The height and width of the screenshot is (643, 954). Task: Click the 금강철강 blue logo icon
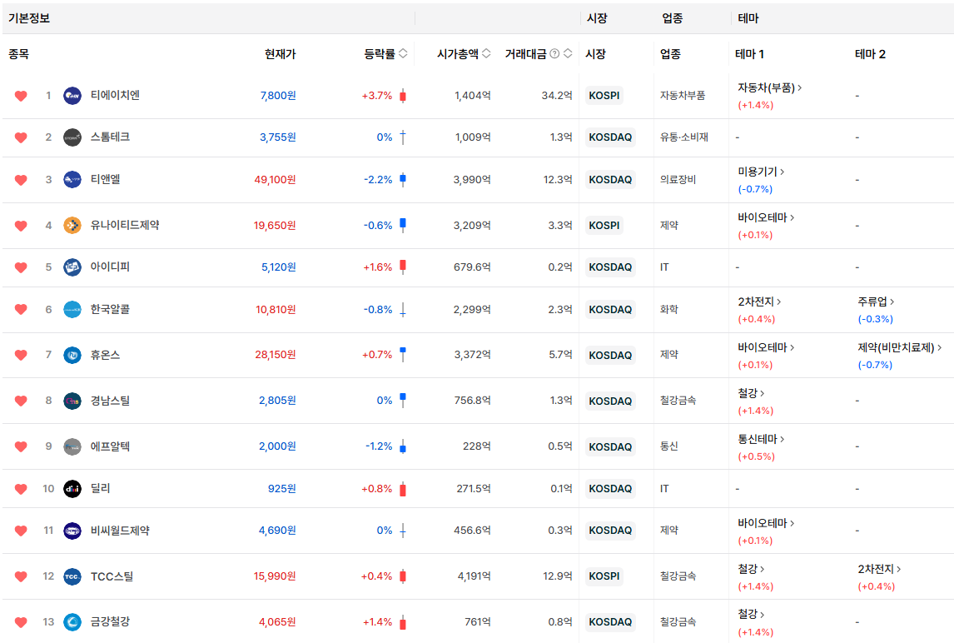tap(72, 622)
